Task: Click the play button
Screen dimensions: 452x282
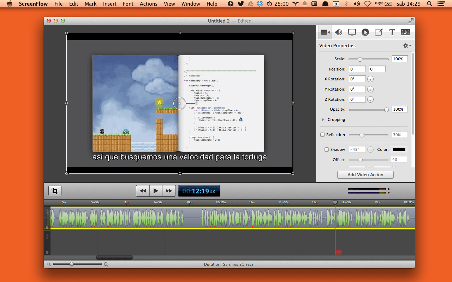Action: (x=156, y=191)
